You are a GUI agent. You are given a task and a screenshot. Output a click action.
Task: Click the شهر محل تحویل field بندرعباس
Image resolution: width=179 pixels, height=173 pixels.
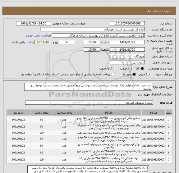coord(127,62)
